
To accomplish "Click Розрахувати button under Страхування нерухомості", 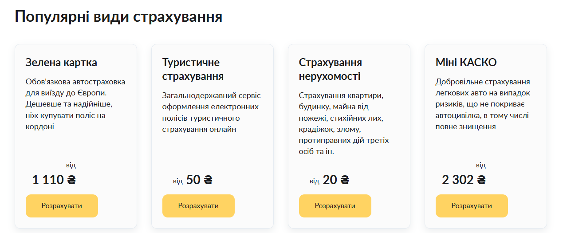I will click(x=335, y=206).
